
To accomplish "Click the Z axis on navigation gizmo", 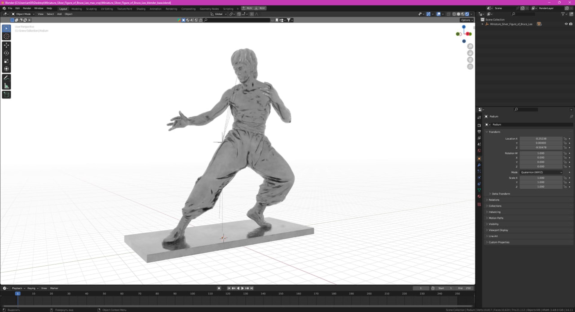I will (464, 27).
